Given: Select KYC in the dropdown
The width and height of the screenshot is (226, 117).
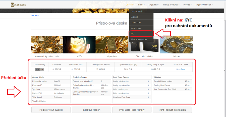Looking at the screenshot, I should 141,33.
